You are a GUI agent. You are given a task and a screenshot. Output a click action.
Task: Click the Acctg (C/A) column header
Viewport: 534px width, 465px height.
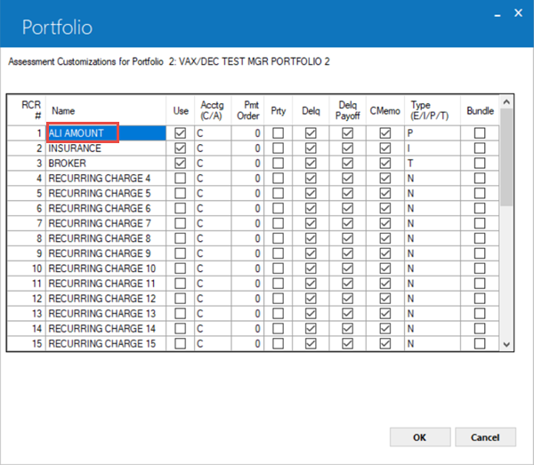click(x=213, y=110)
